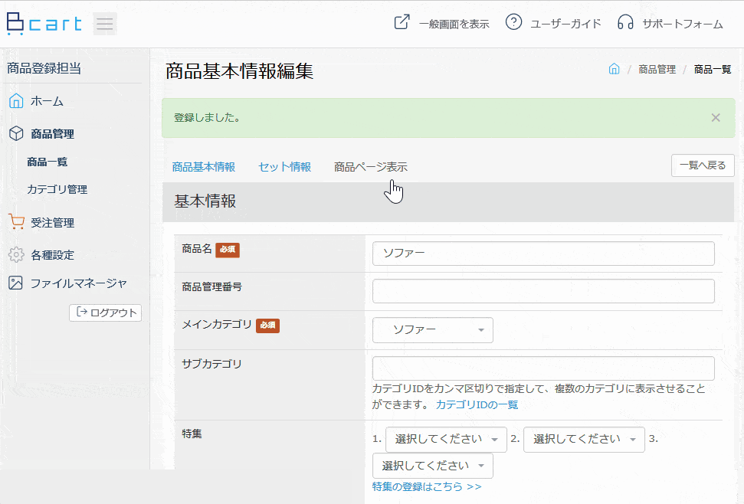
Task: Open 特集 dropdown number 1
Action: (446, 440)
